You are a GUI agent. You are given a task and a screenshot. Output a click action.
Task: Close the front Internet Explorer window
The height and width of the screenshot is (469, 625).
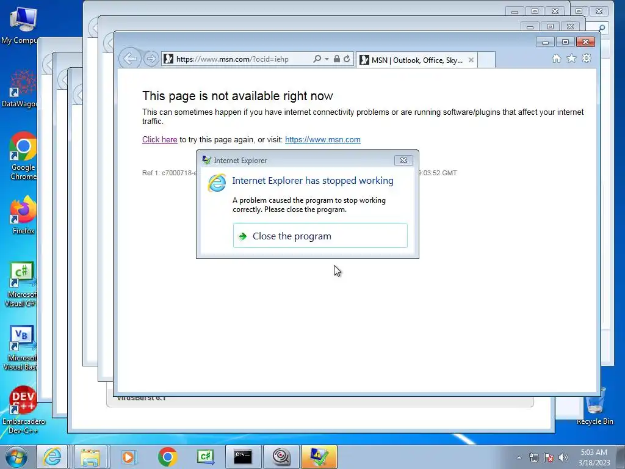(x=585, y=42)
